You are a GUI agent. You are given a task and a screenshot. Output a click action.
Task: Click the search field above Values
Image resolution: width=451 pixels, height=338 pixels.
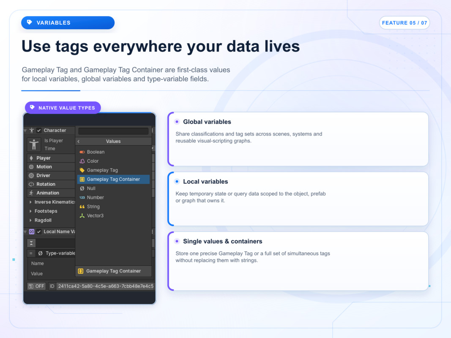(113, 131)
